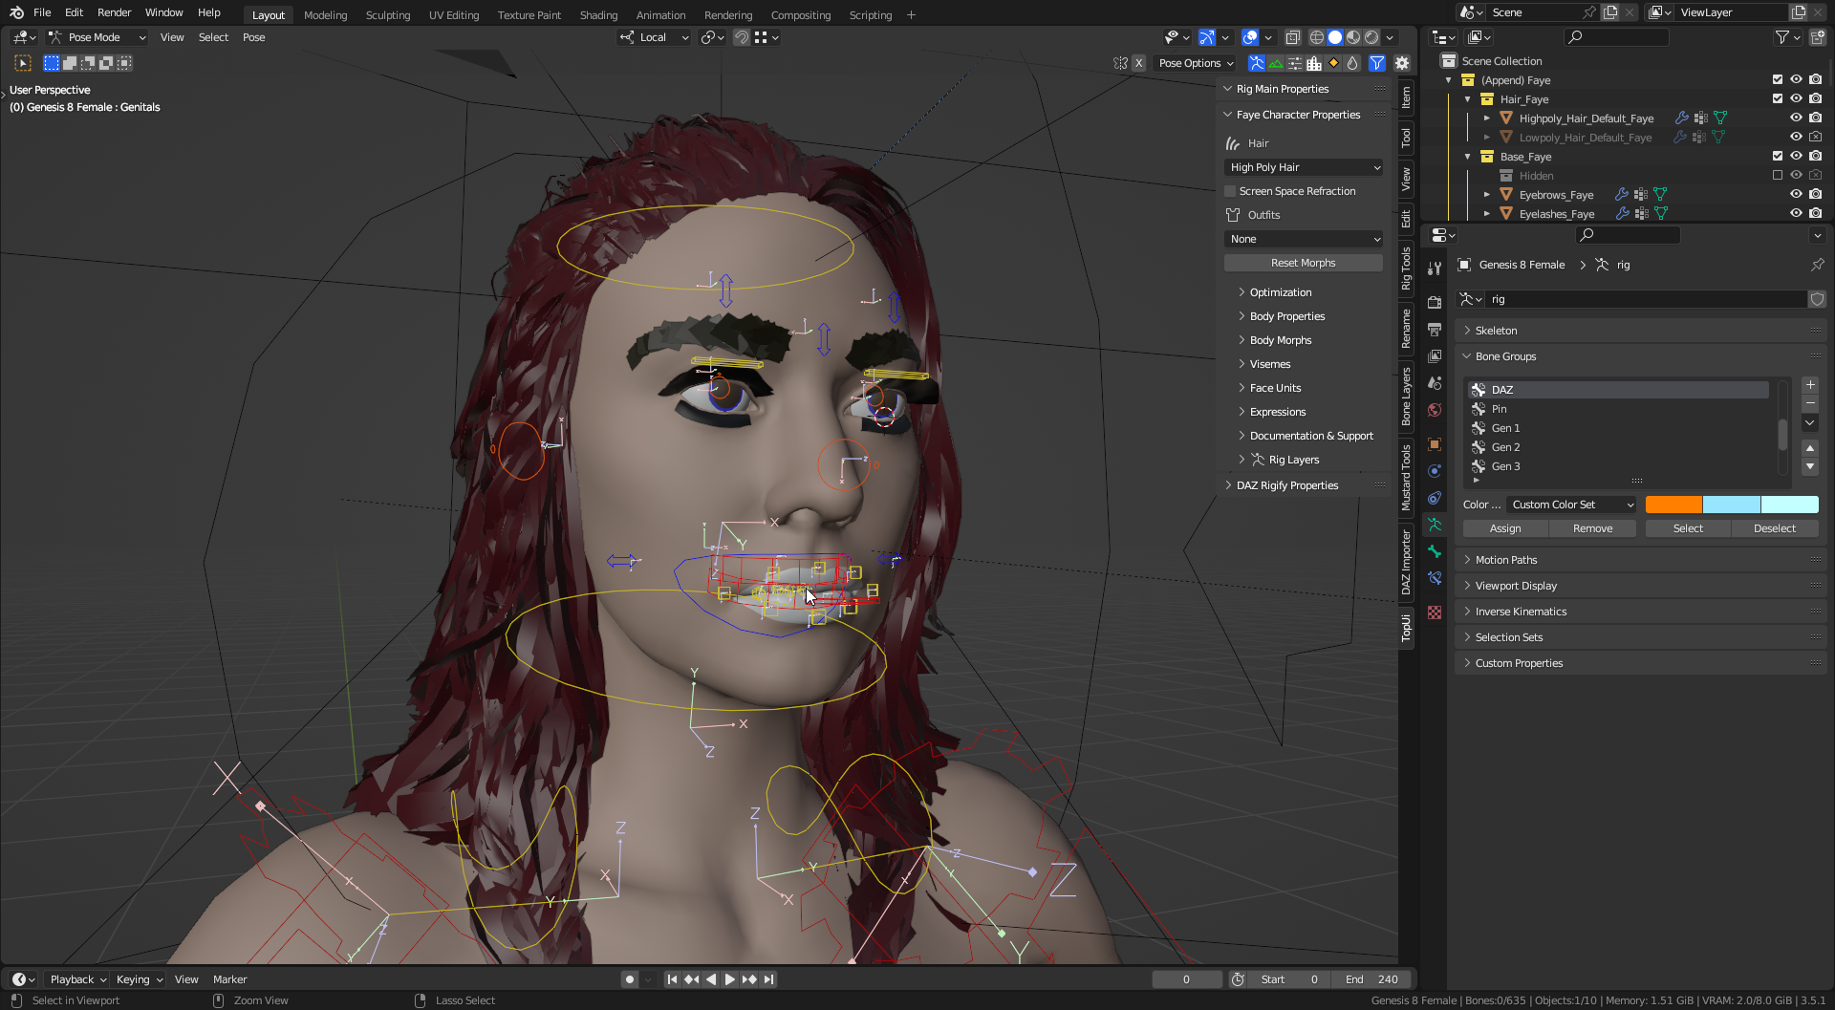Enable Screen Space Refraction checkbox
1835x1010 pixels.
(x=1231, y=191)
